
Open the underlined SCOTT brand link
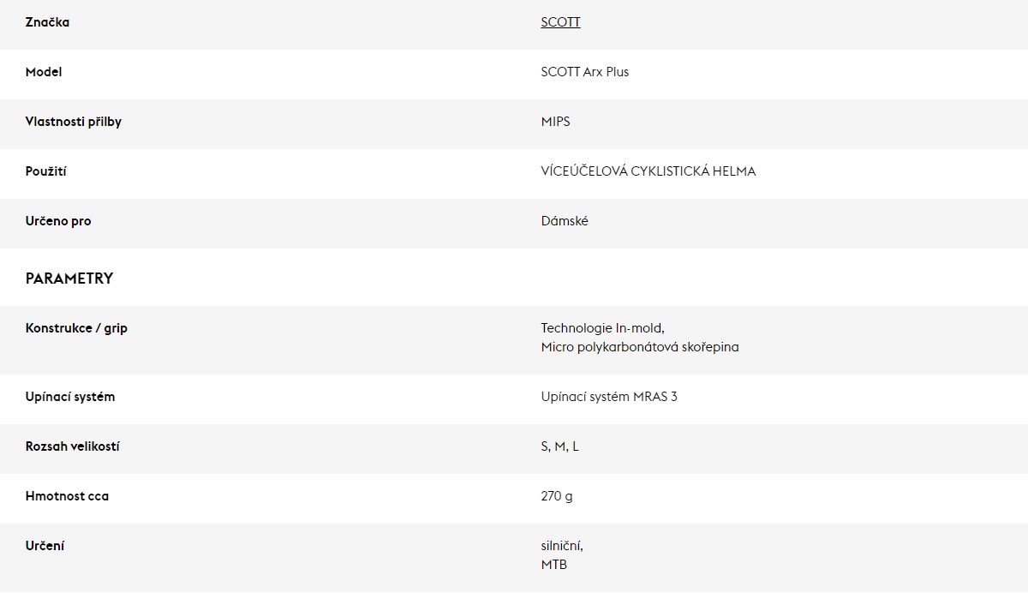(560, 22)
